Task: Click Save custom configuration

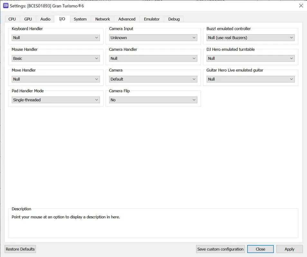Action: 220,249
